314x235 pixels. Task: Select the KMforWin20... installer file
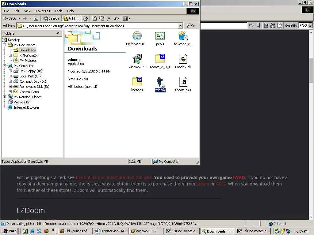[x=137, y=39]
